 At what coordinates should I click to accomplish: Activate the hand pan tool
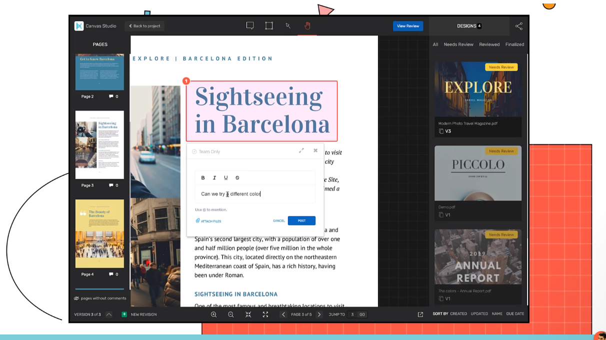pos(307,26)
